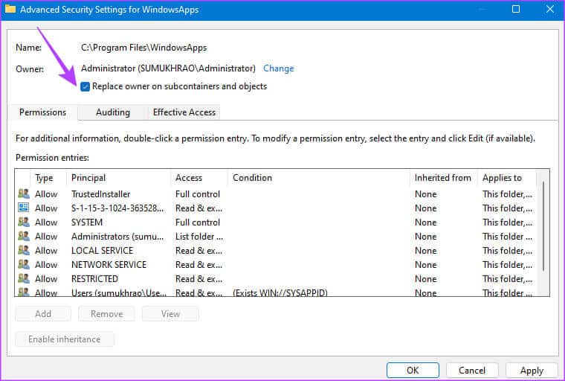
Task: Click the Administrator (SUMUKHRAO\Administrator) owner text
Action: (x=168, y=68)
